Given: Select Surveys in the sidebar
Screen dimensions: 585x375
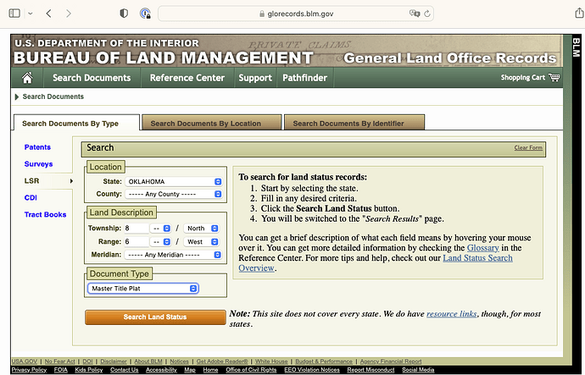Looking at the screenshot, I should (x=38, y=164).
